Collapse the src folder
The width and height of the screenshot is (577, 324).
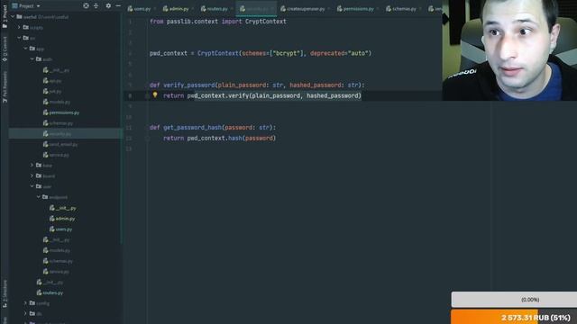[19, 38]
